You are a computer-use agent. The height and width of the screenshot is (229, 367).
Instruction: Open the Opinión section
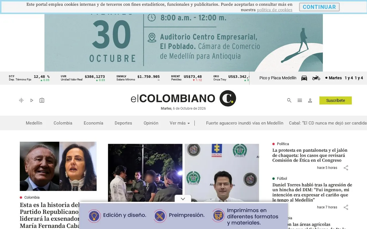click(151, 123)
